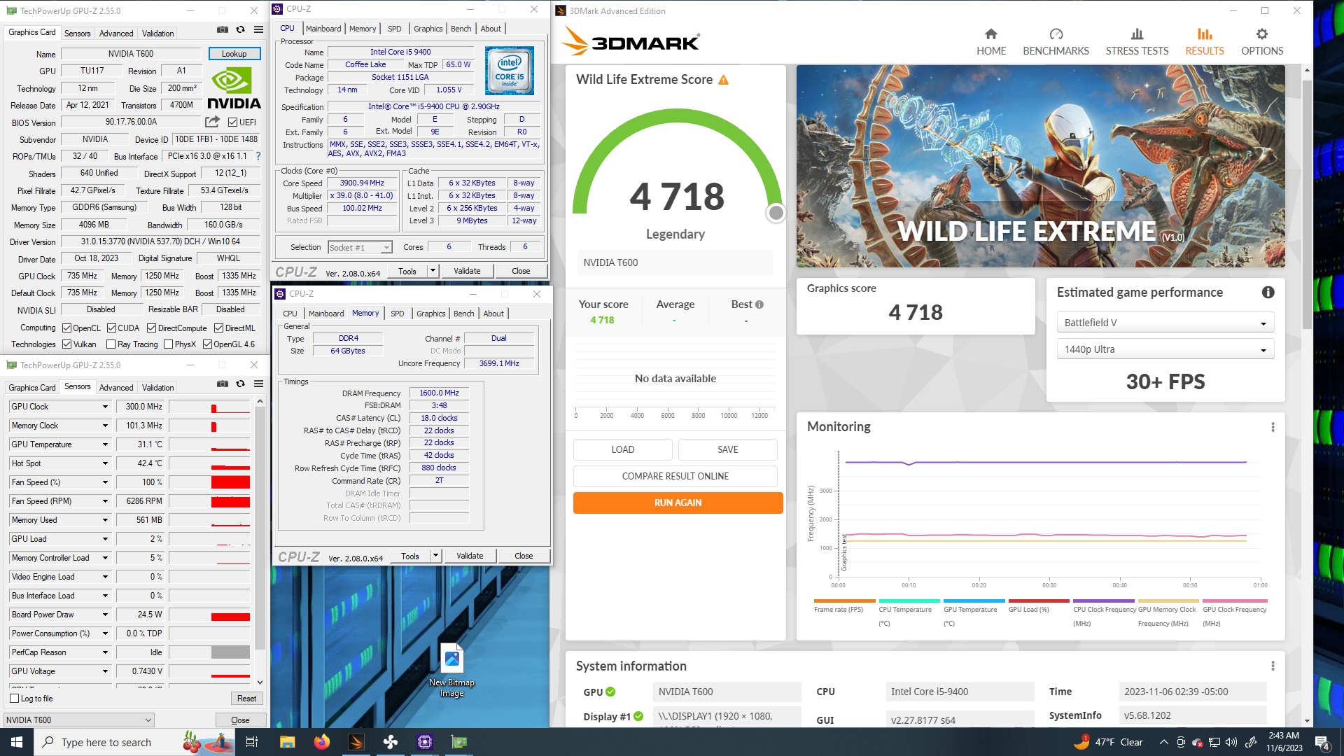
Task: Refresh the GPU-Z Sensors window
Action: [240, 384]
